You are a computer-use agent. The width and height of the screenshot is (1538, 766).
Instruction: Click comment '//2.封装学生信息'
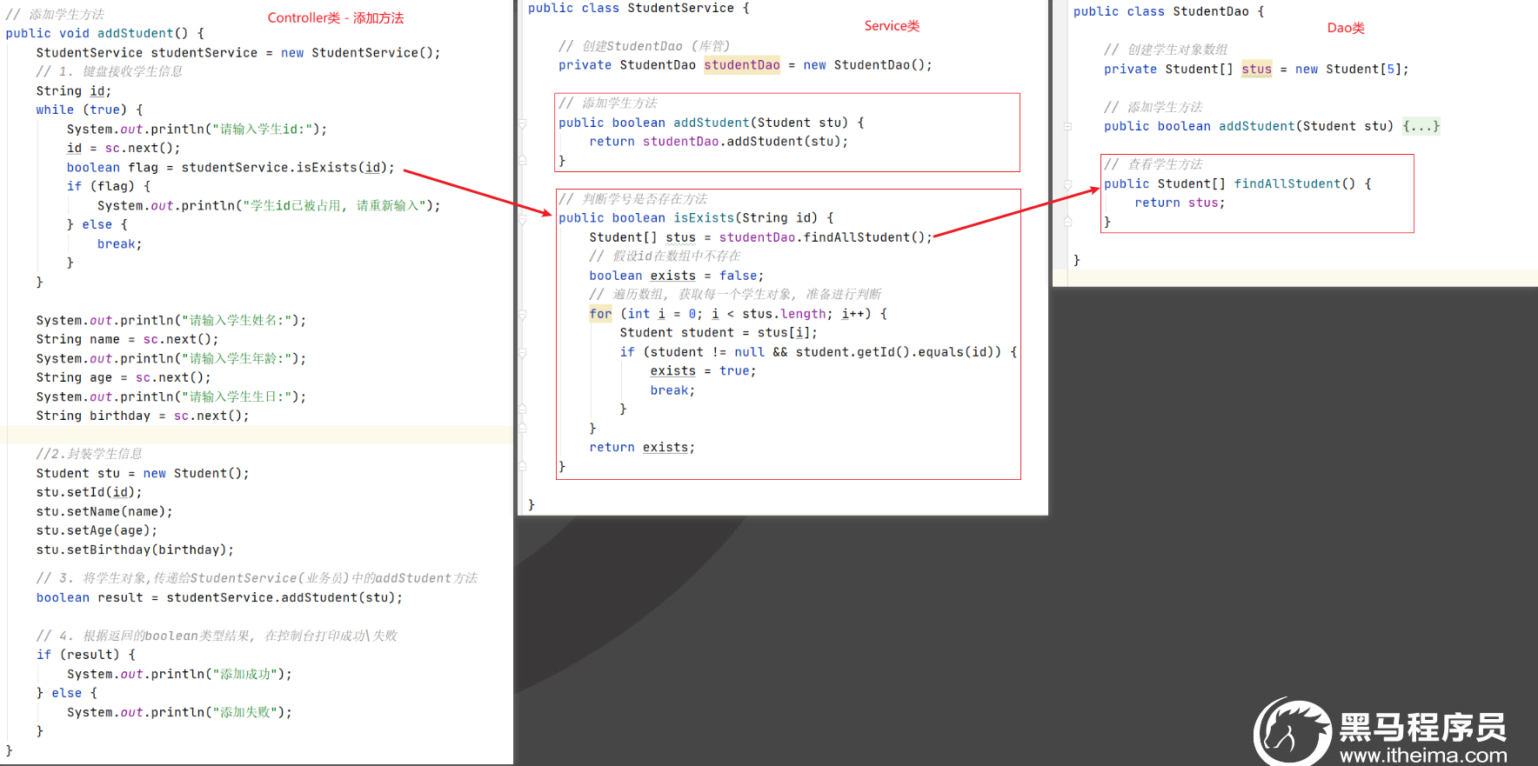(90, 454)
